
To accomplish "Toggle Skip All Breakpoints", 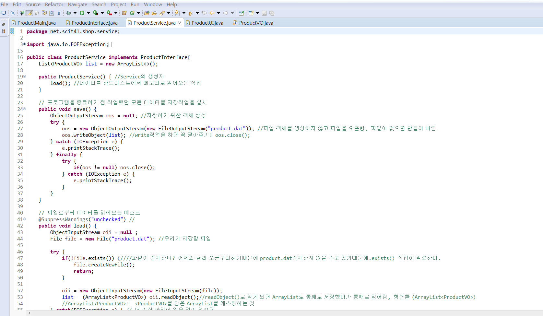I will pos(13,13).
